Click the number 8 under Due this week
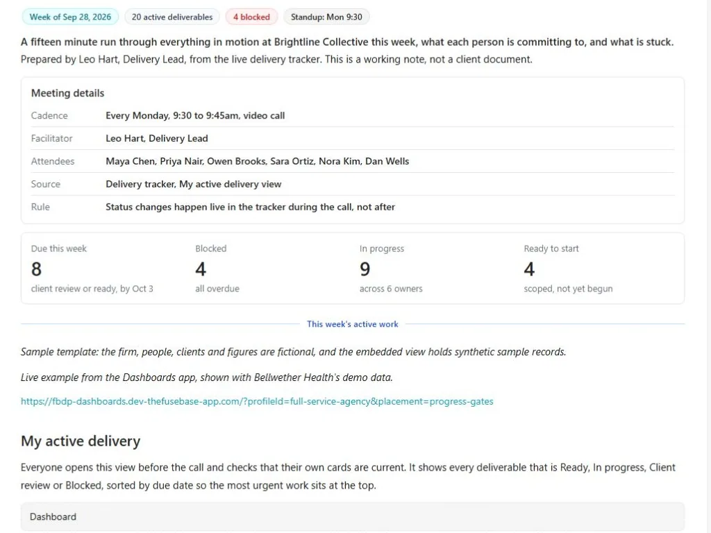711x533 pixels. point(36,269)
